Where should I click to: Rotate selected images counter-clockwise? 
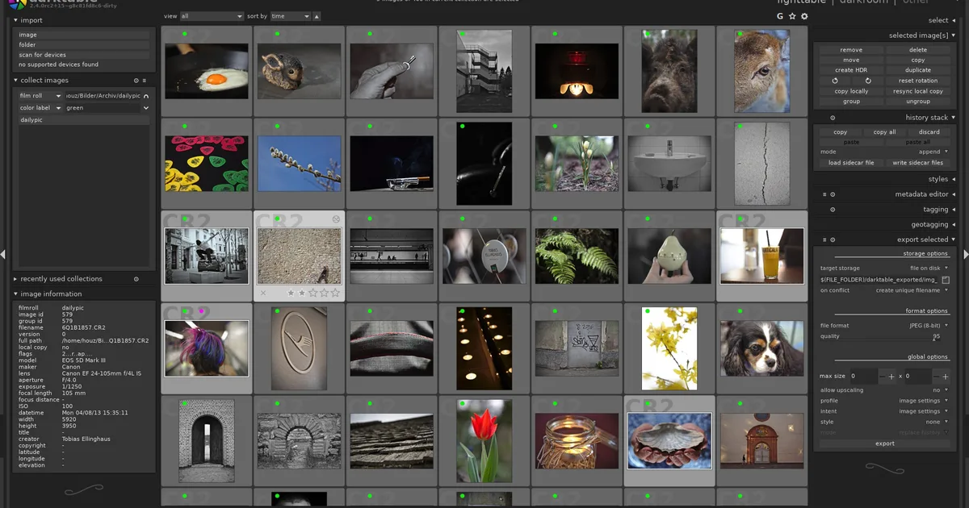point(835,81)
